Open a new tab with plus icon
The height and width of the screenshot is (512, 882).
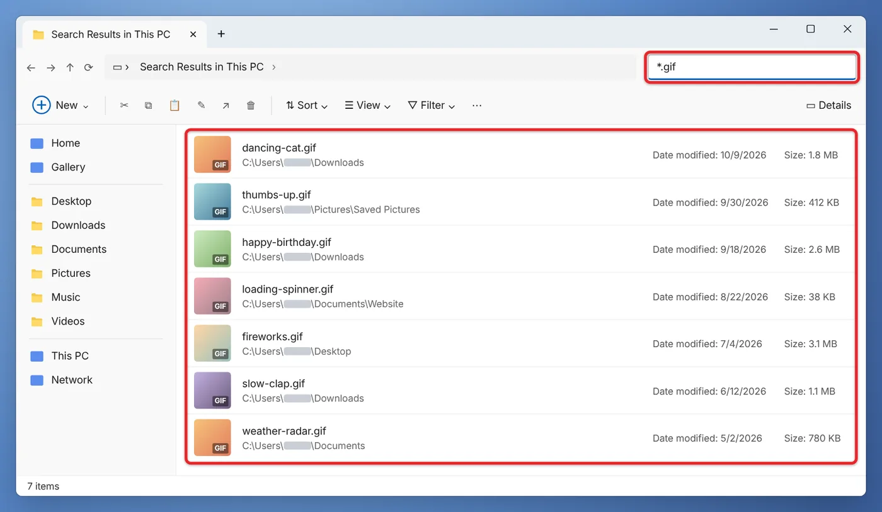point(221,34)
